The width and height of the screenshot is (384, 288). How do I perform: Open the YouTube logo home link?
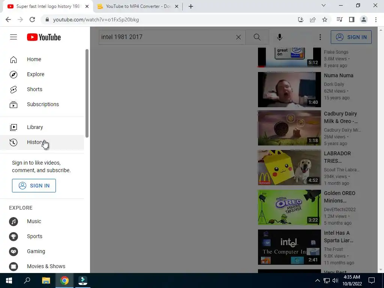pyautogui.click(x=44, y=37)
